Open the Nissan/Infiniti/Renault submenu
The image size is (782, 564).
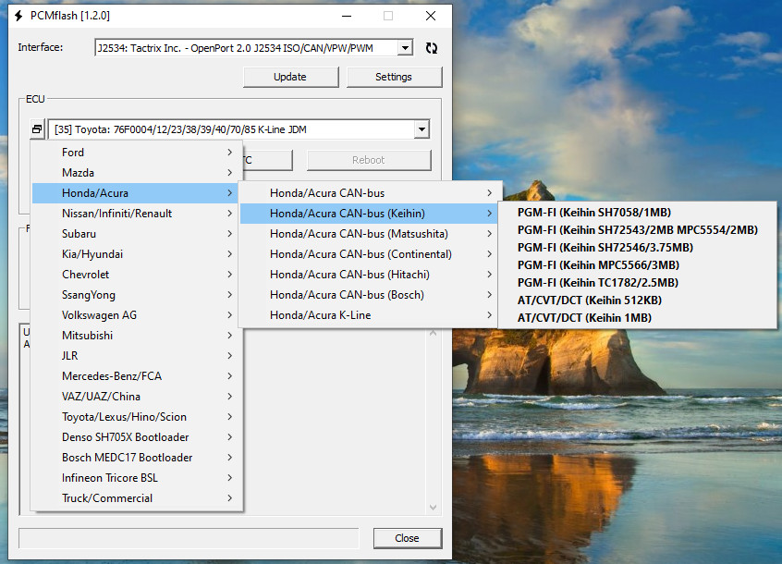point(137,214)
